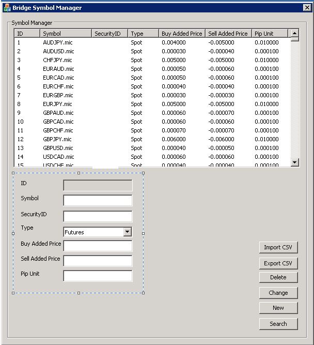This screenshot has height=345, width=314.
Task: Click into the Symbol text field
Action: click(x=98, y=200)
